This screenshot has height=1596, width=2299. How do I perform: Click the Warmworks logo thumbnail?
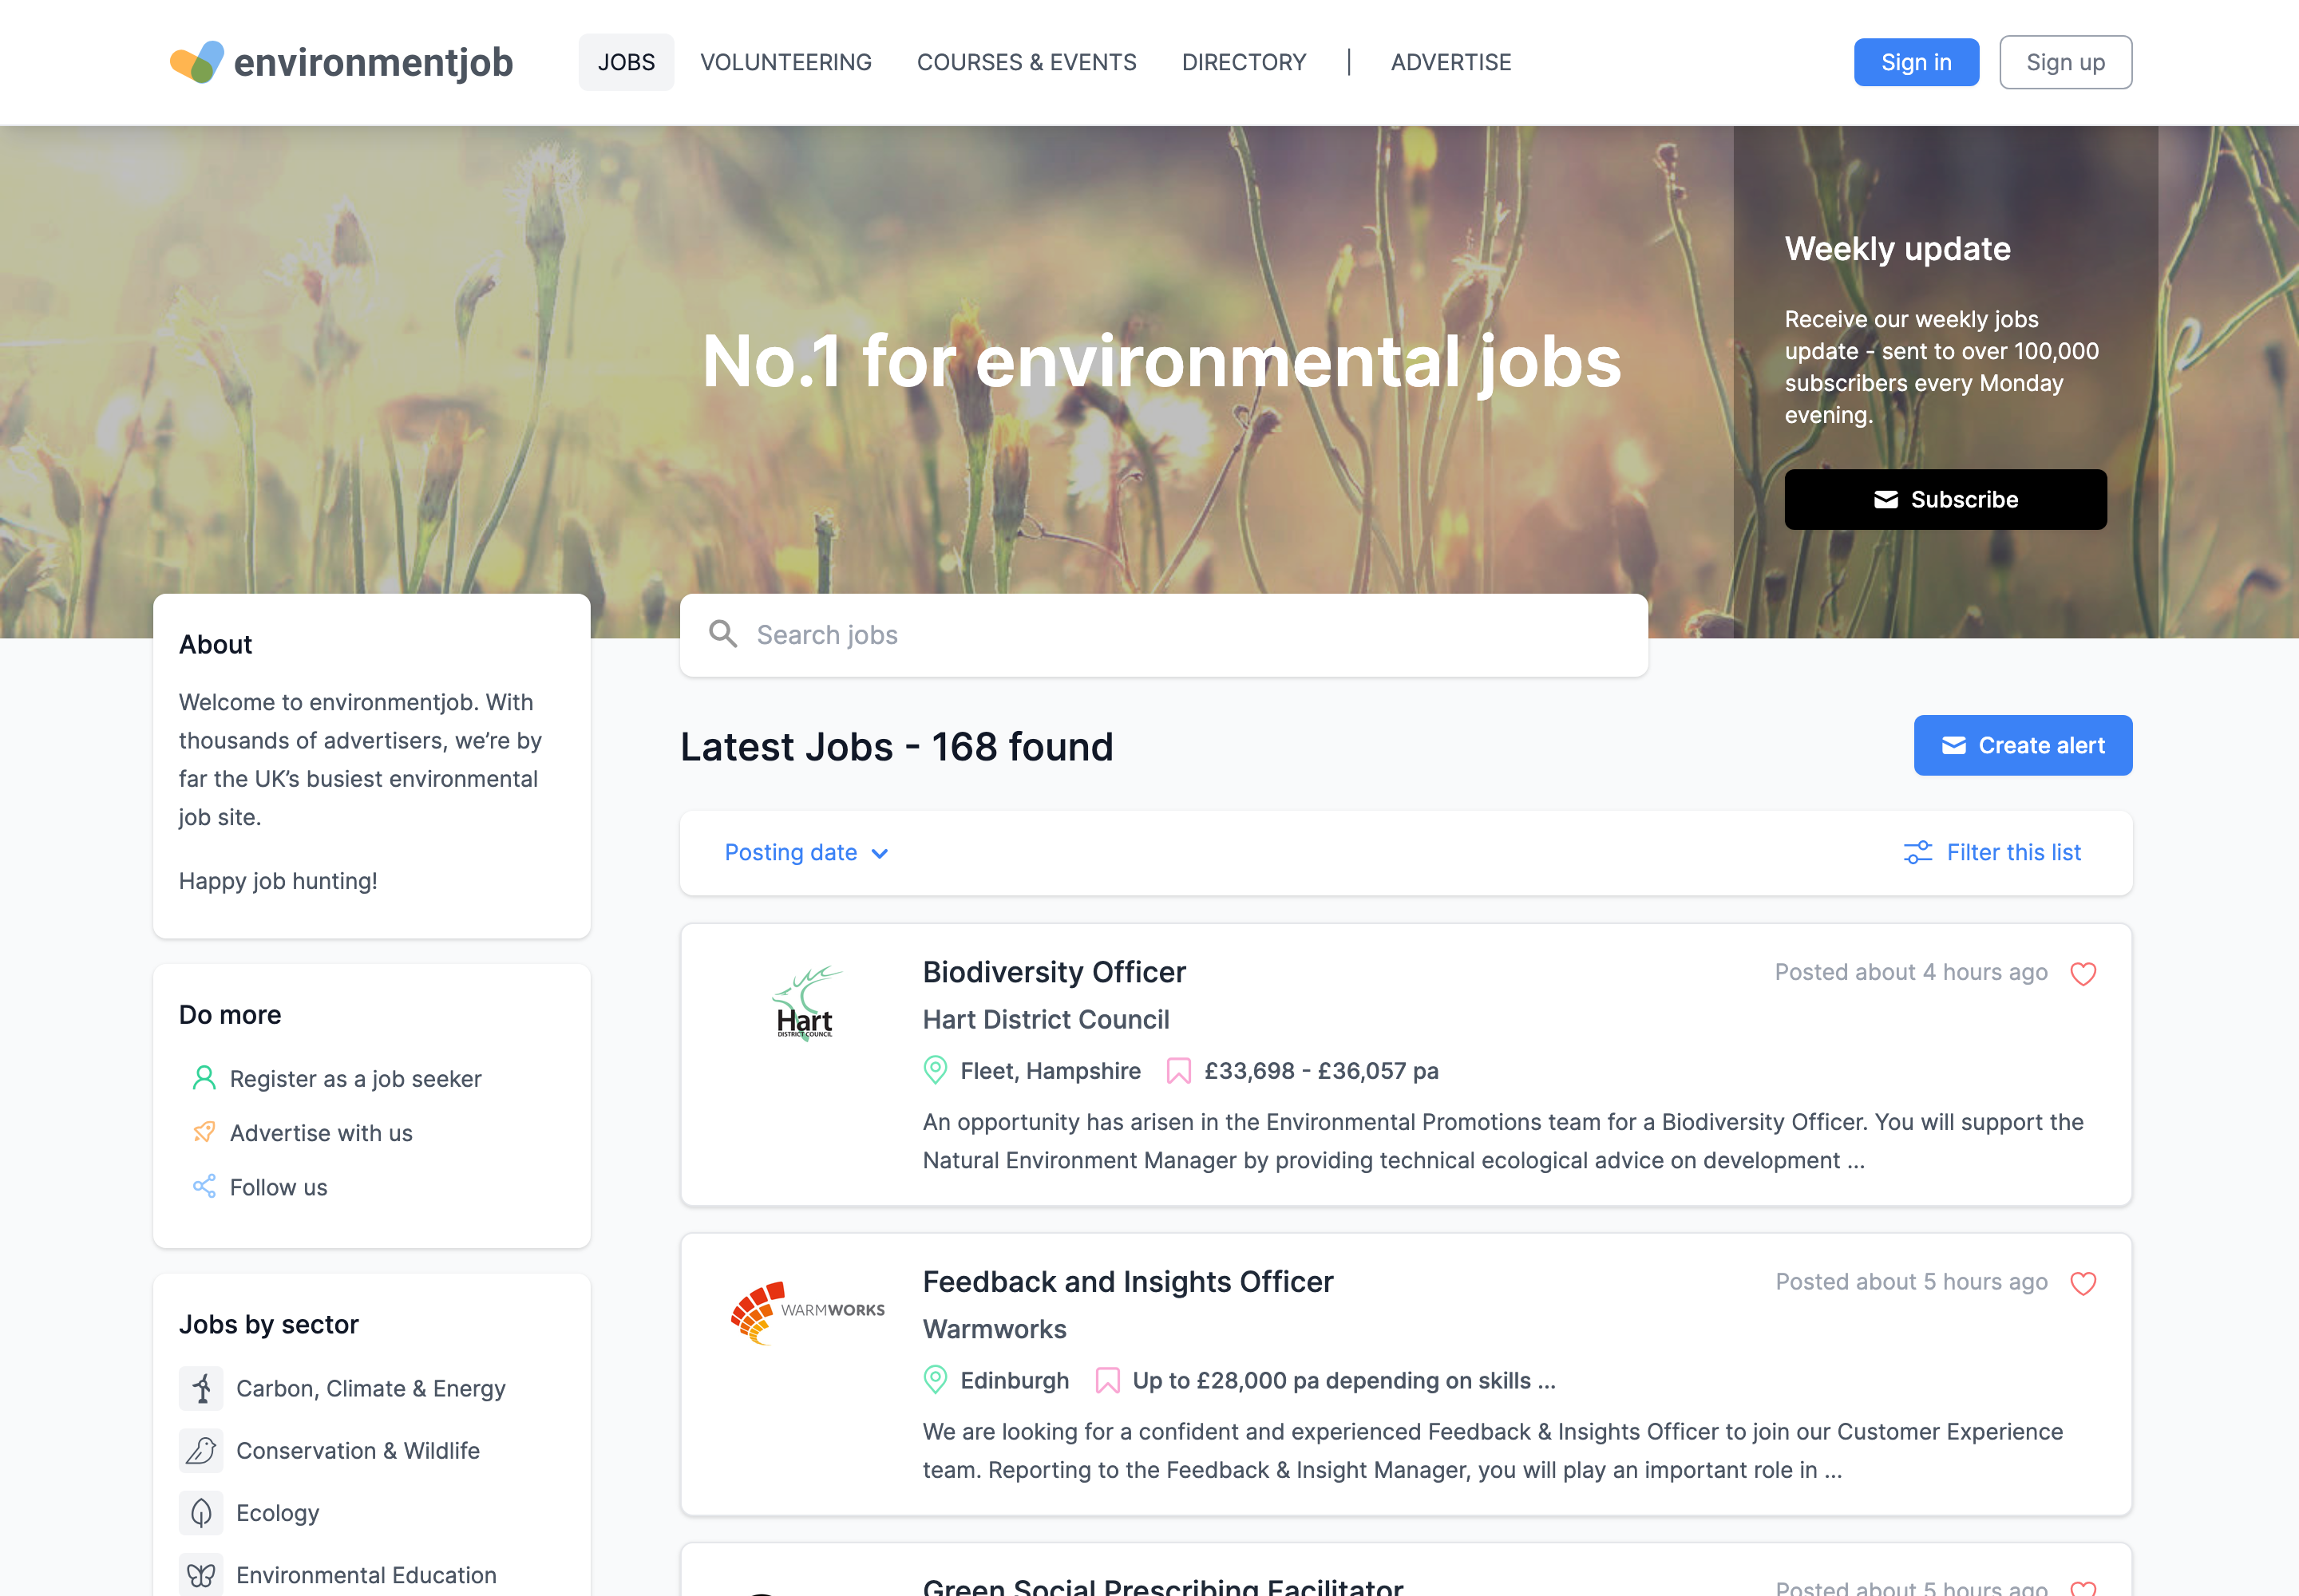807,1312
